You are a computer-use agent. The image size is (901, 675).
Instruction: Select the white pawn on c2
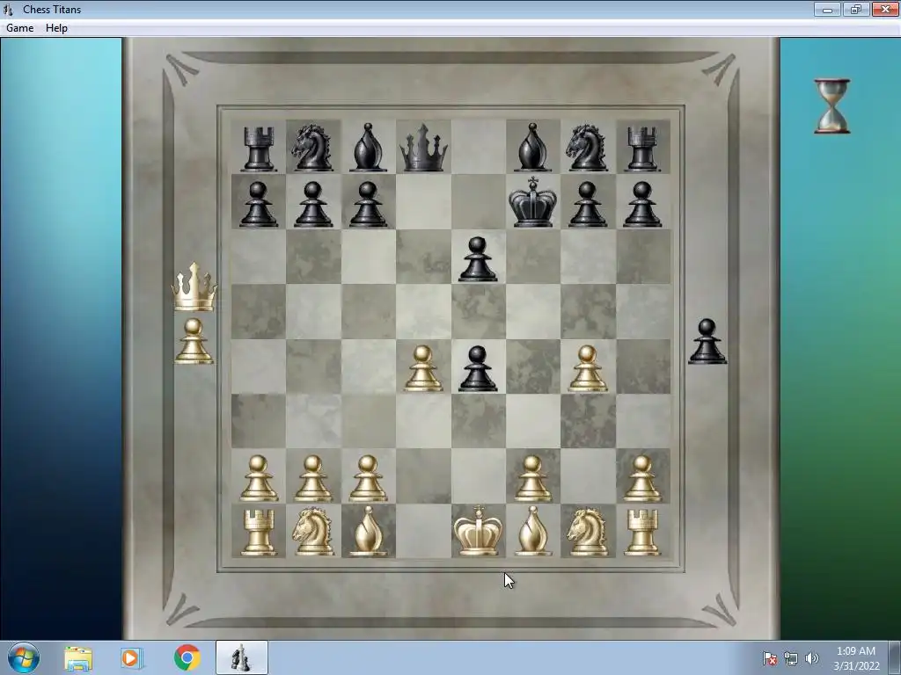(x=368, y=479)
